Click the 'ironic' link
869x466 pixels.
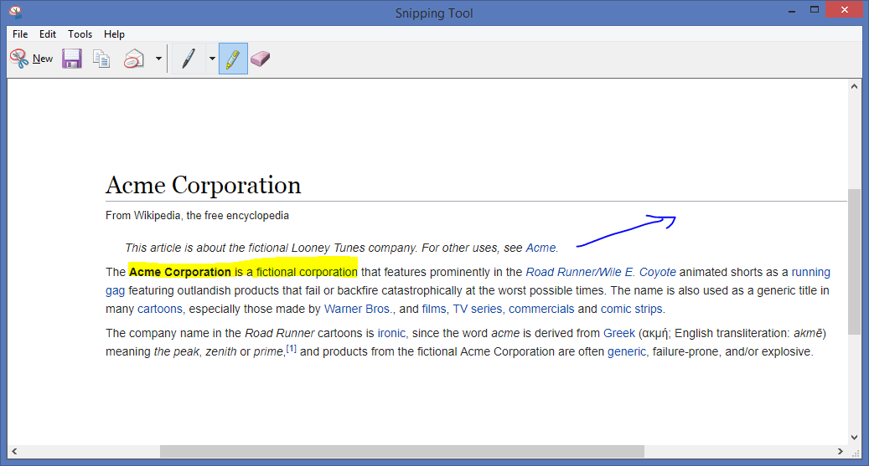(x=391, y=333)
